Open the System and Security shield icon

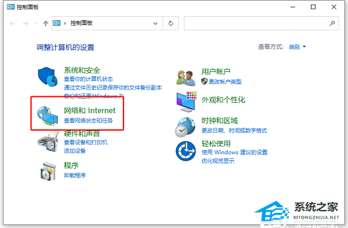click(48, 77)
